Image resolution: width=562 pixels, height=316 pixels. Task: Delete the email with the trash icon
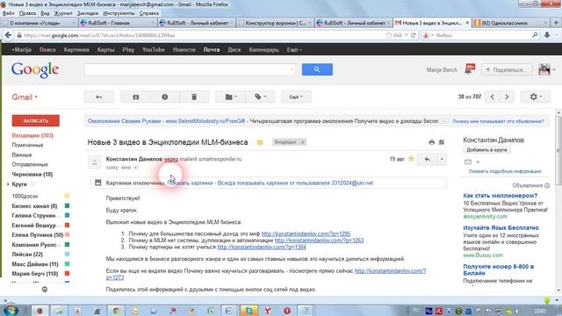coord(194,97)
